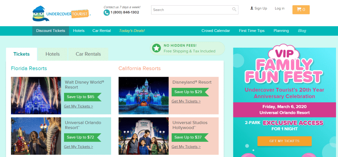The width and height of the screenshot is (338, 157).
Task: Open the Blog nav item
Action: tap(302, 31)
